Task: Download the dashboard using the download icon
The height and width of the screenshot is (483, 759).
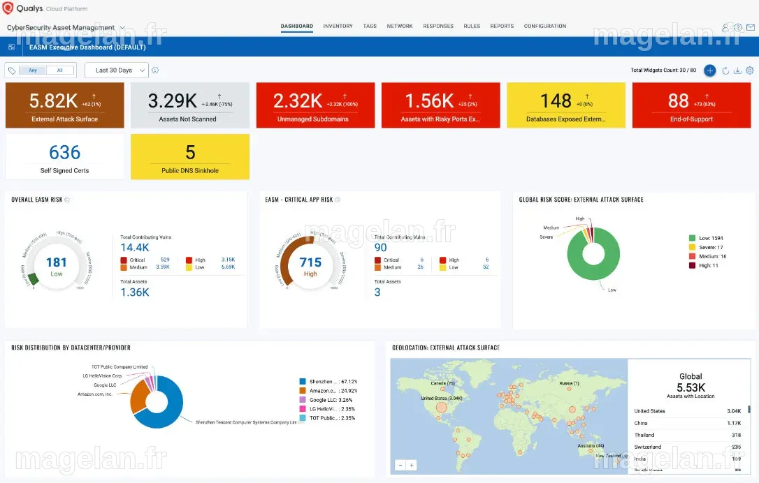Action: click(x=737, y=70)
